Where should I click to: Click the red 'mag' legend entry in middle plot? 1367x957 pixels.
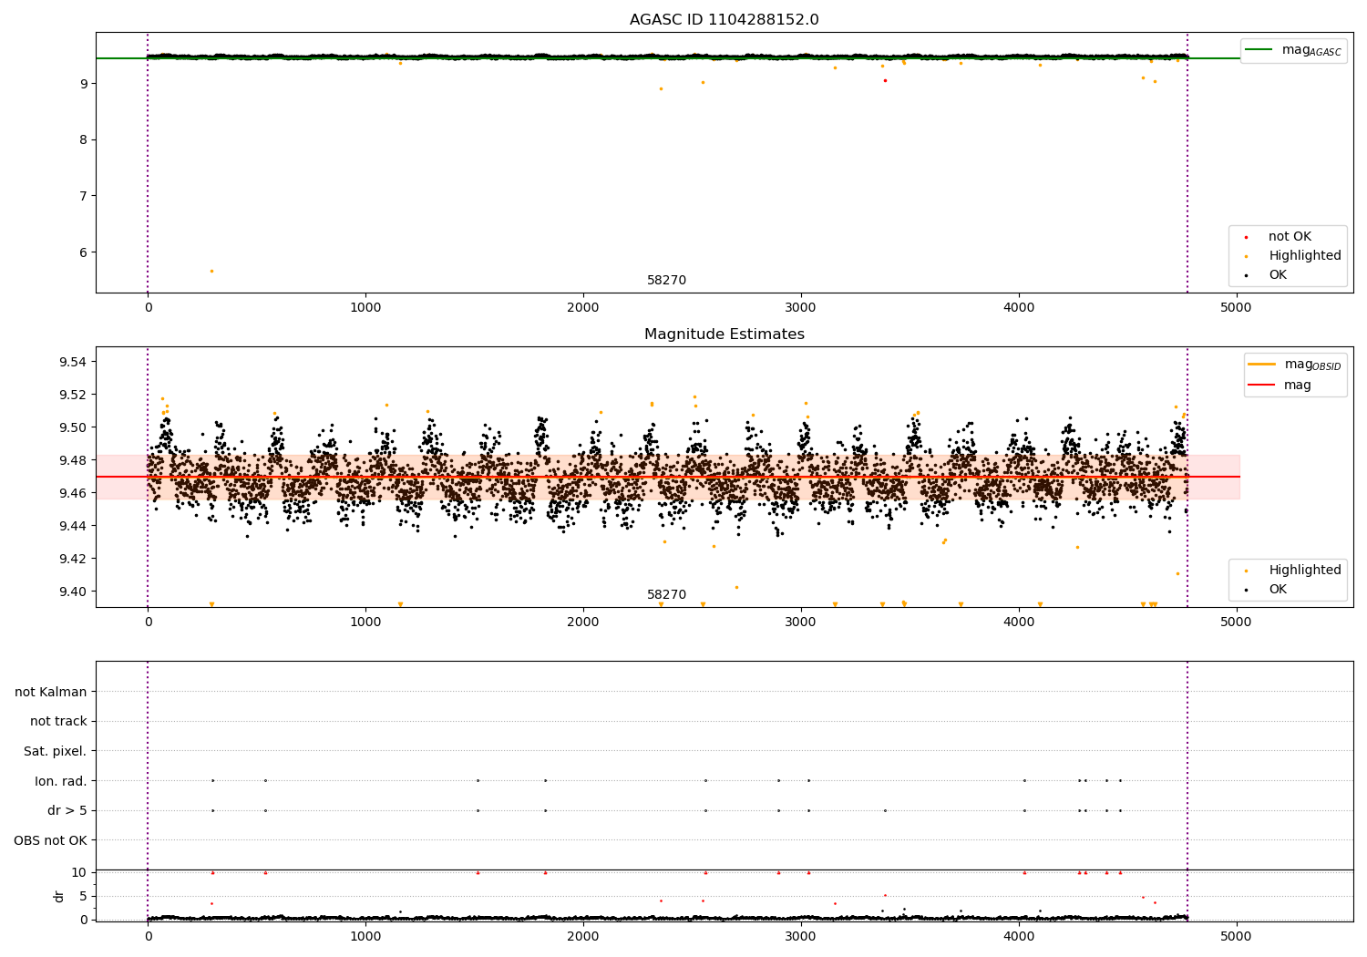coord(1281,385)
